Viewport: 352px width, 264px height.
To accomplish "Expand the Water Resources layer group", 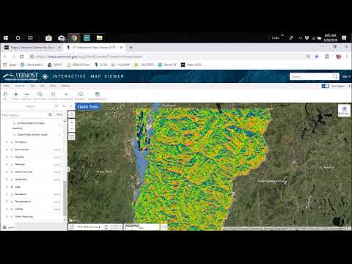I will (x=7, y=216).
